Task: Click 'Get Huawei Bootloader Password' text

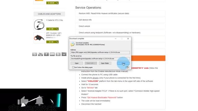Action: [102, 97]
